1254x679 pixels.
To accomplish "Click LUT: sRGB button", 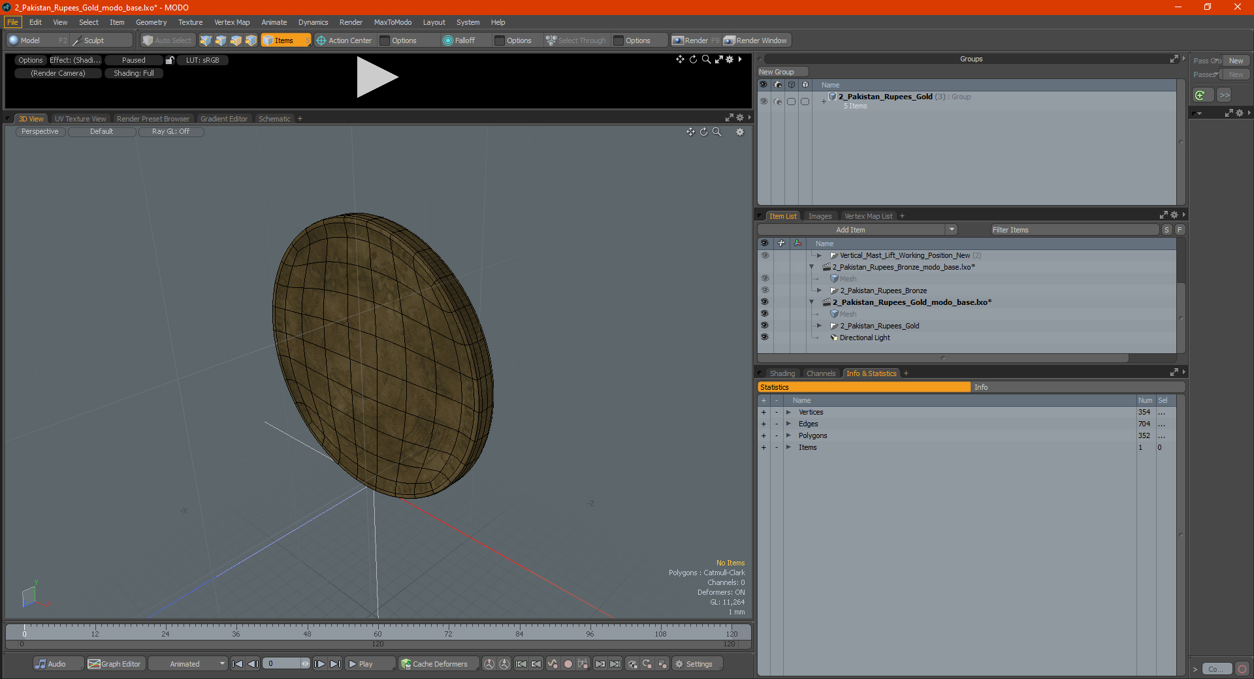I will pos(202,60).
